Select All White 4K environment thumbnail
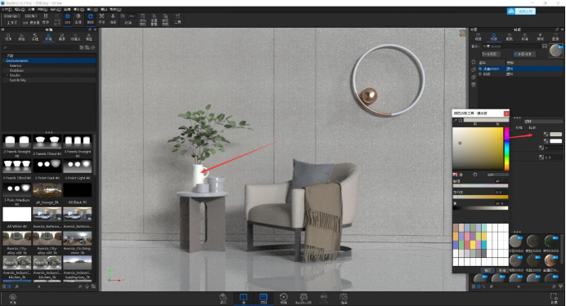This screenshot has width=566, height=306. pos(17,215)
